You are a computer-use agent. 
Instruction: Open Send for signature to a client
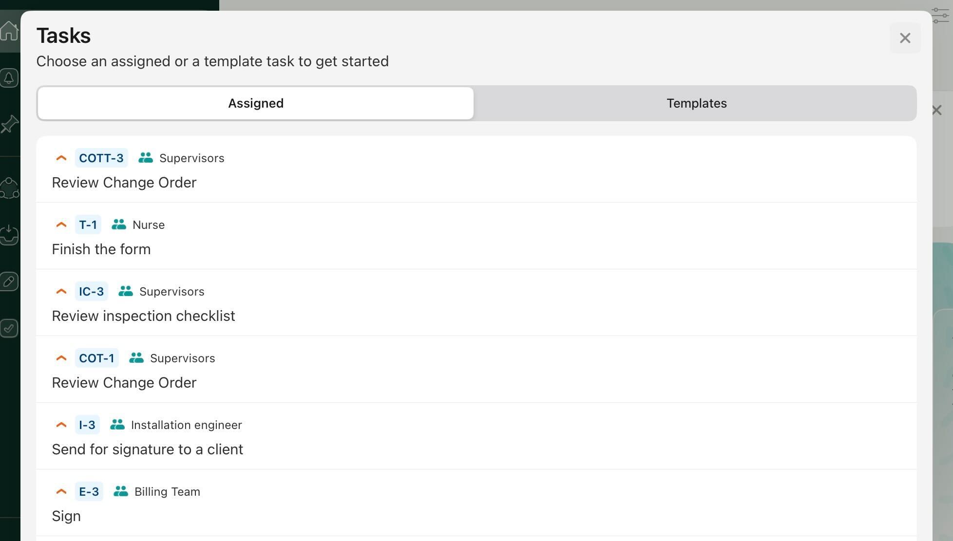(147, 449)
